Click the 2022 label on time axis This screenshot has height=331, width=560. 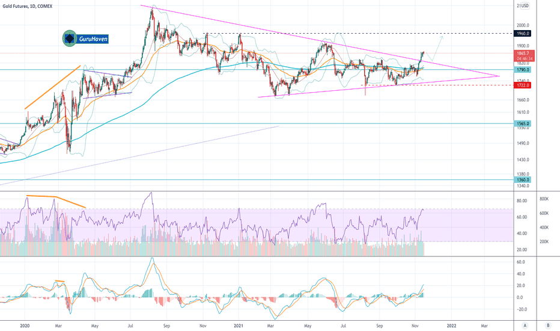(x=452, y=326)
